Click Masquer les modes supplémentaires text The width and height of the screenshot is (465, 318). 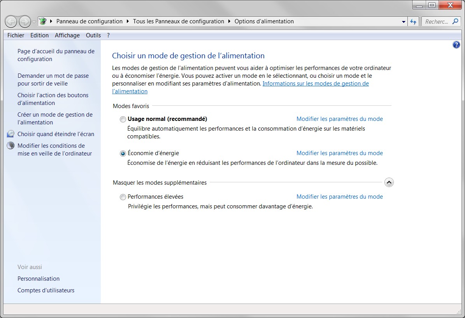[x=160, y=183]
